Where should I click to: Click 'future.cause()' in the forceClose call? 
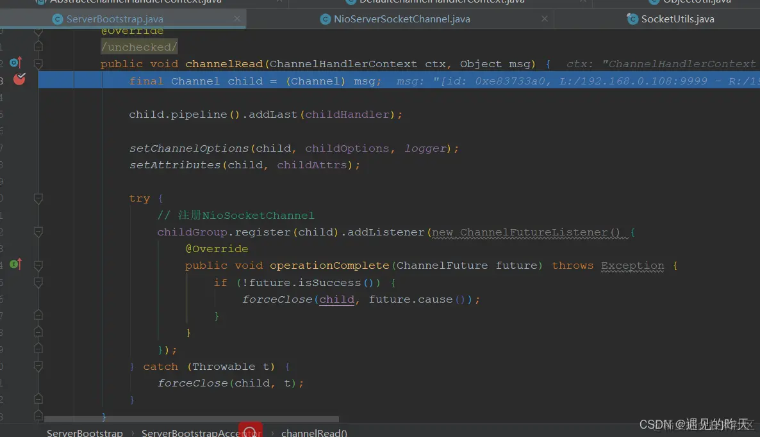417,299
